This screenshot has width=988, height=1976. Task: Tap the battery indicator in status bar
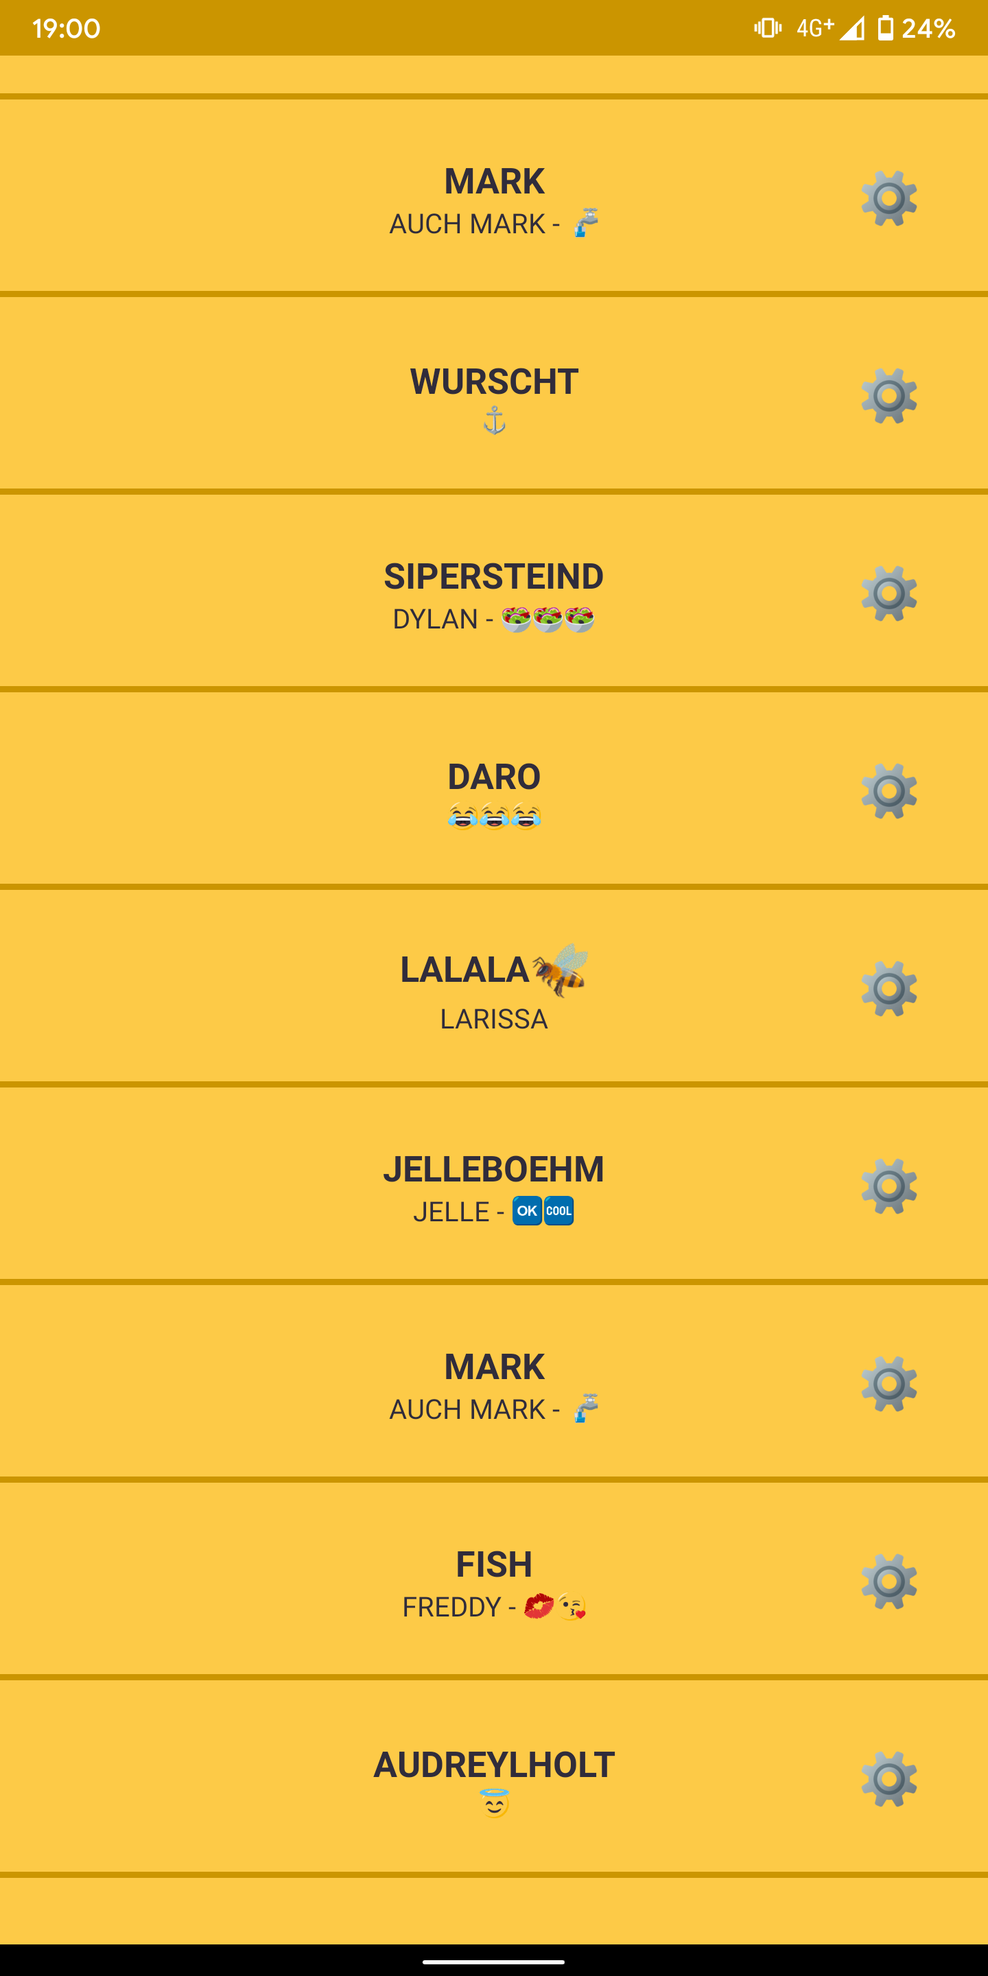coord(885,28)
